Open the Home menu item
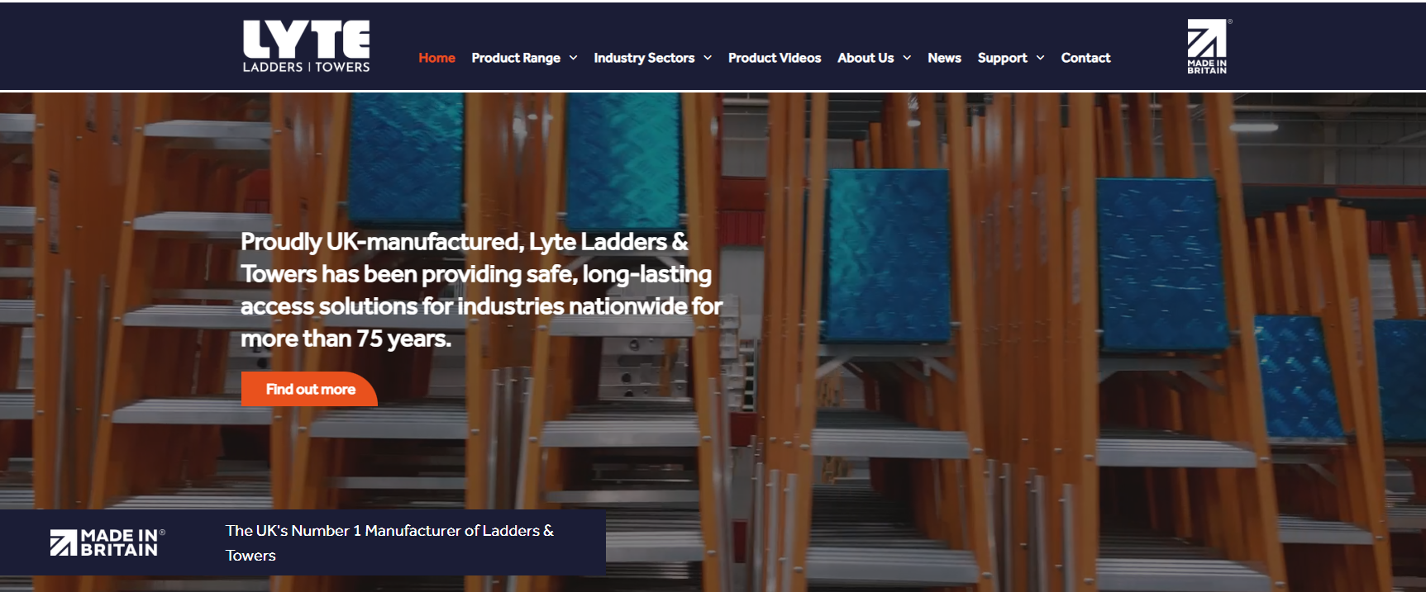Image resolution: width=1426 pixels, height=592 pixels. [436, 58]
